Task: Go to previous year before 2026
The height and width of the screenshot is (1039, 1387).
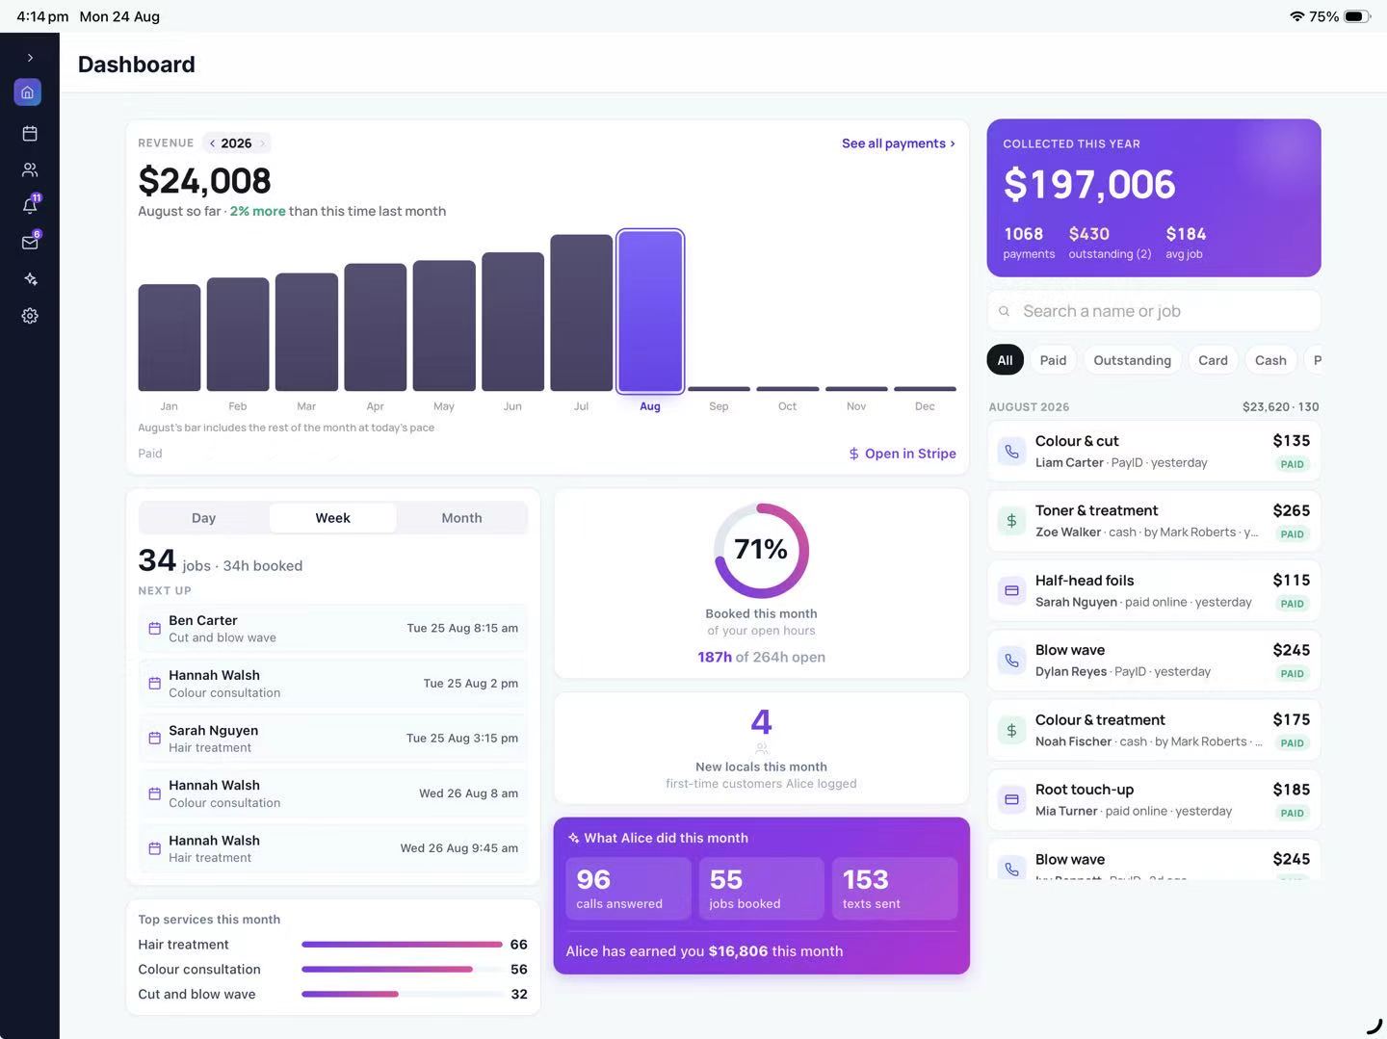Action: (212, 143)
